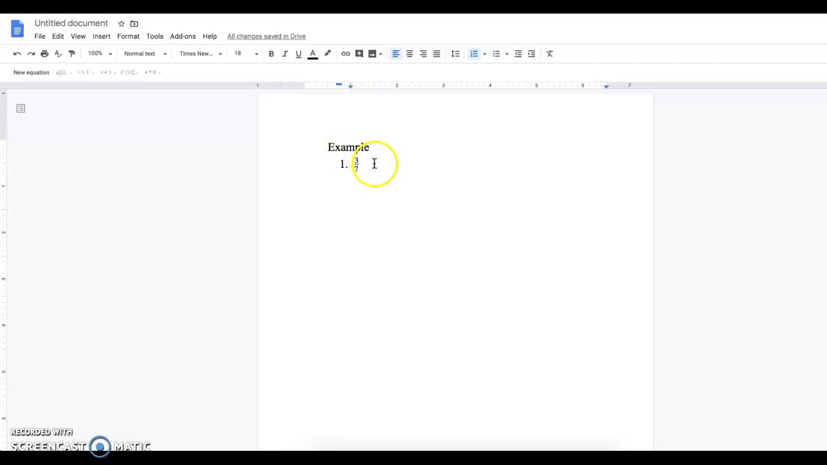Open the Google Docs home icon
827x465 pixels.
point(17,29)
